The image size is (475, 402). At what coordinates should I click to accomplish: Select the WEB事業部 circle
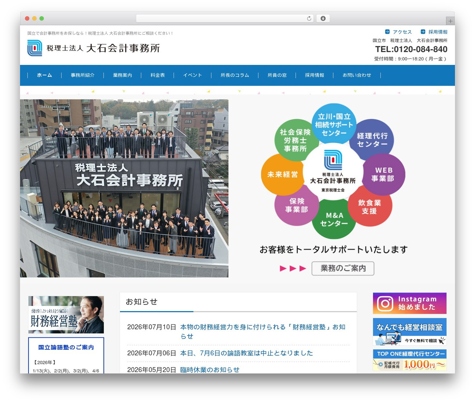(384, 174)
